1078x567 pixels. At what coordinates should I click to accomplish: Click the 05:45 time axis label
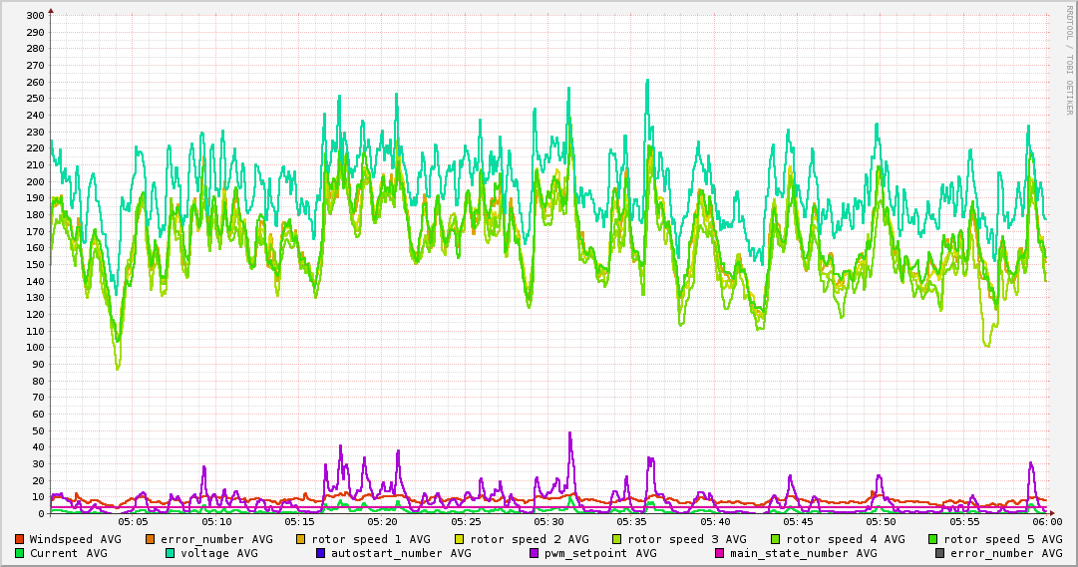pos(798,522)
